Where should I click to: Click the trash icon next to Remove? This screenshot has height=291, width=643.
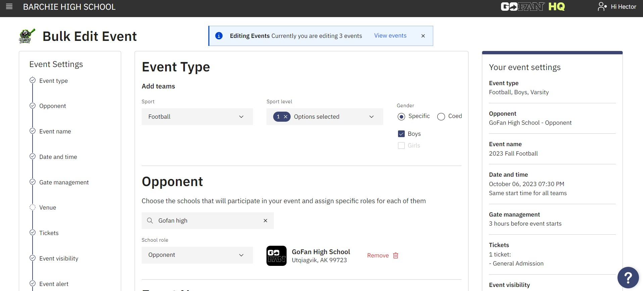(396, 255)
